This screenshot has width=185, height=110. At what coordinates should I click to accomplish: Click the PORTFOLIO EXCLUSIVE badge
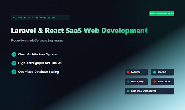tap(162, 14)
